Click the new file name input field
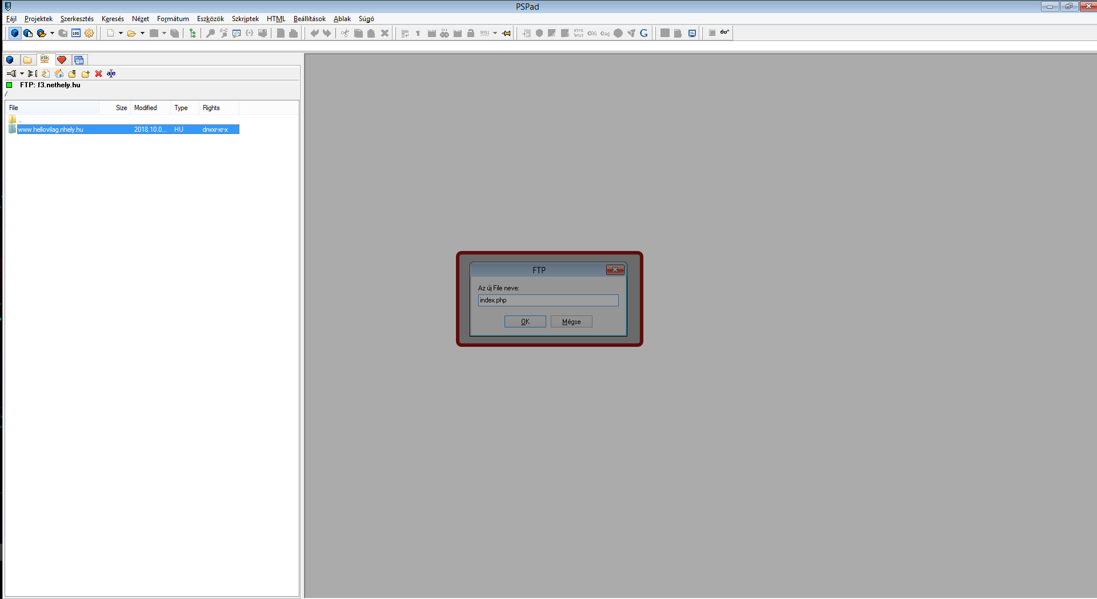This screenshot has height=599, width=1097. 548,300
